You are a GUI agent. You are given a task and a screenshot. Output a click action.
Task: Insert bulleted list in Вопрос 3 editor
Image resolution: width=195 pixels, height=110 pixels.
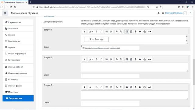click(107, 87)
